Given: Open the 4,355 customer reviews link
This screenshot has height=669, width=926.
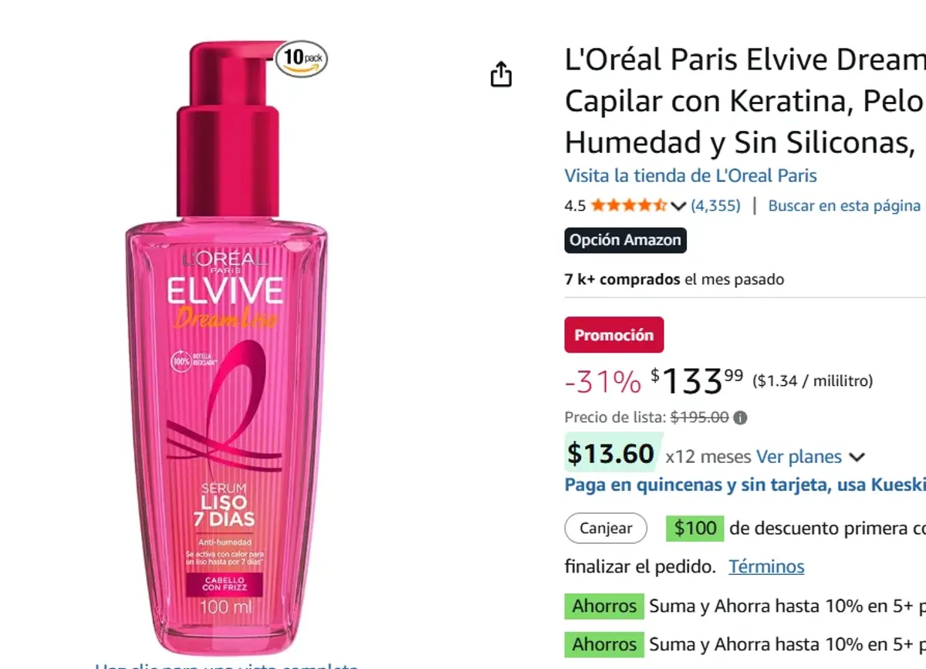Looking at the screenshot, I should [715, 206].
